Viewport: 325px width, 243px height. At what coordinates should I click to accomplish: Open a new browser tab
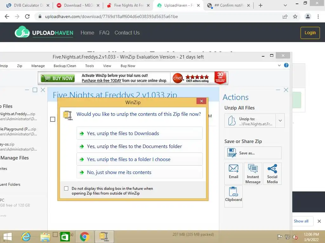coord(261,5)
